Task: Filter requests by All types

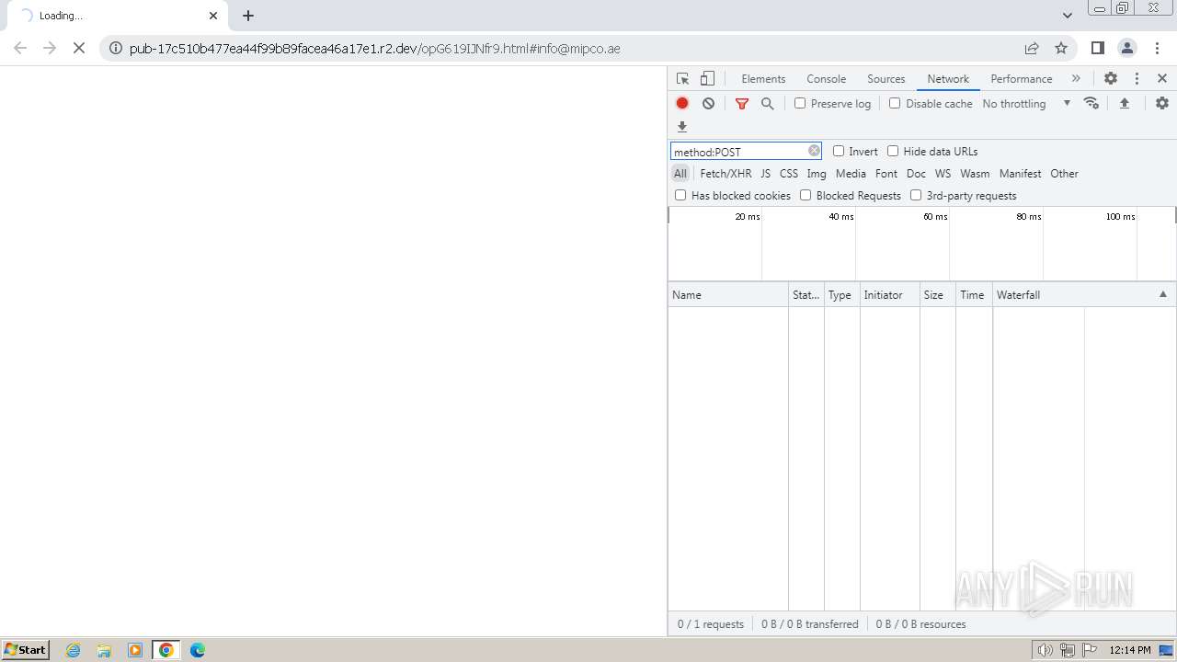Action: coord(680,173)
